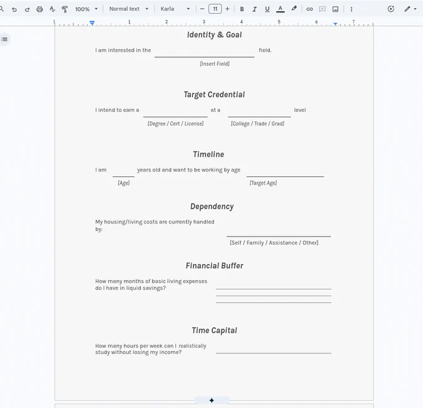Click the font size field showing 11
The image size is (423, 408).
[x=215, y=9]
